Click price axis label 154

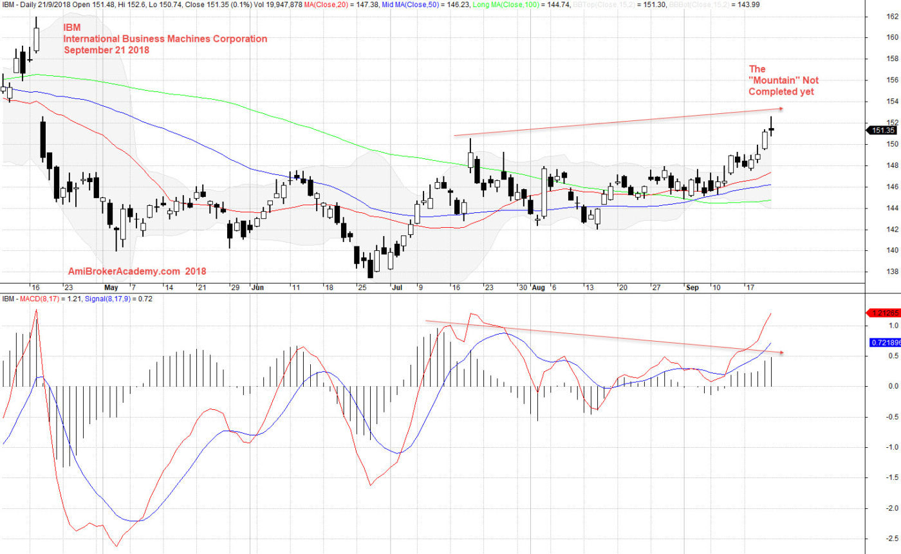(x=892, y=102)
